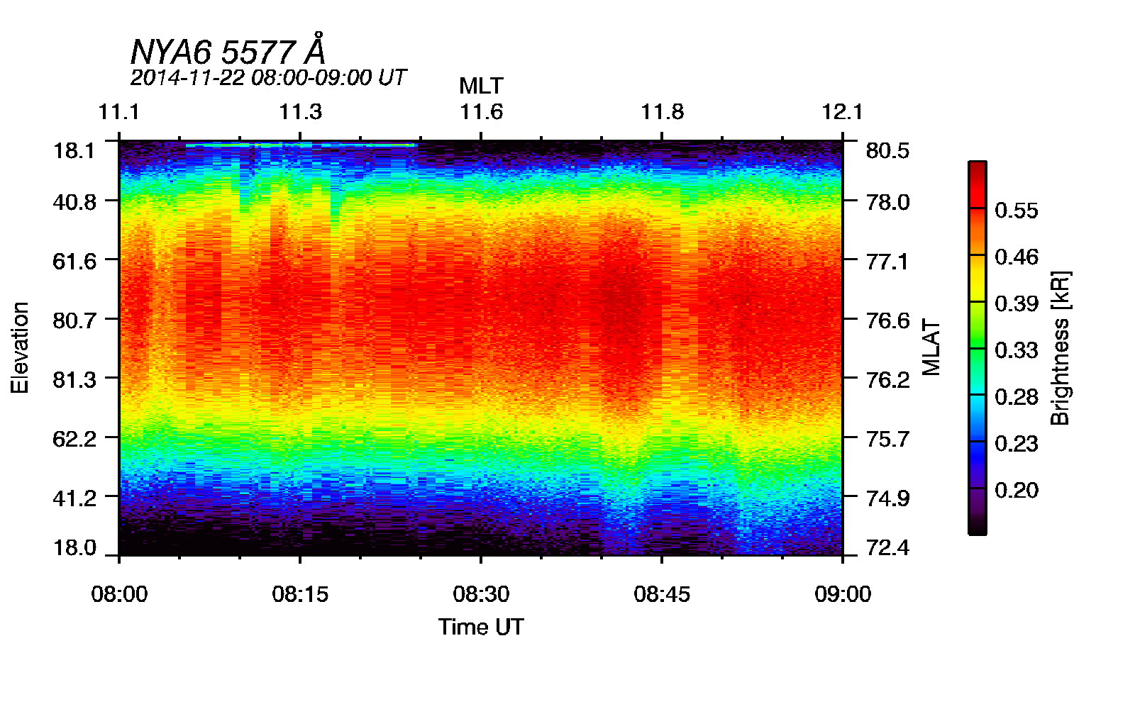
Task: Click the time tick label "08:45"
Action: click(662, 593)
